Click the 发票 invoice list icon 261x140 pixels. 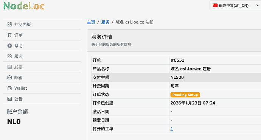10,67
